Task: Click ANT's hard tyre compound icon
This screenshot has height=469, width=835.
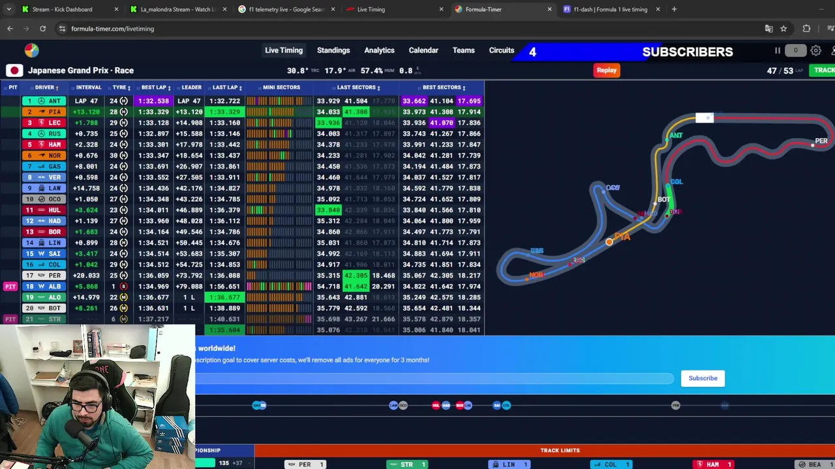Action: click(123, 101)
